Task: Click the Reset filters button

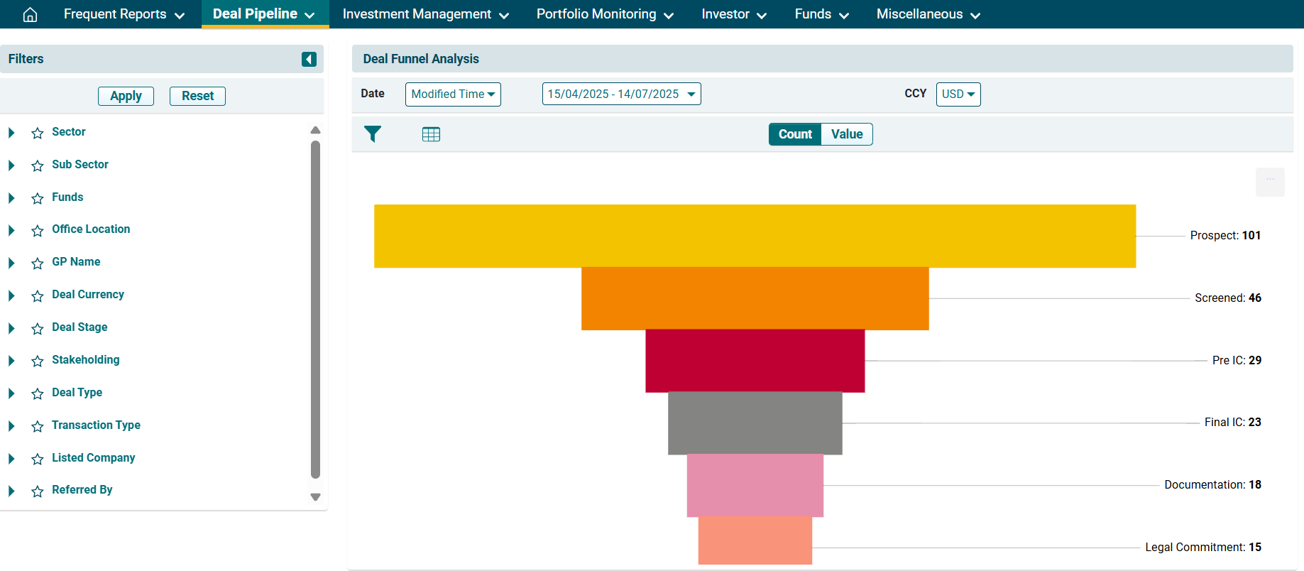Action: (x=197, y=96)
